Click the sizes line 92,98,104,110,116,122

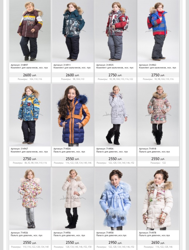tap(115, 79)
